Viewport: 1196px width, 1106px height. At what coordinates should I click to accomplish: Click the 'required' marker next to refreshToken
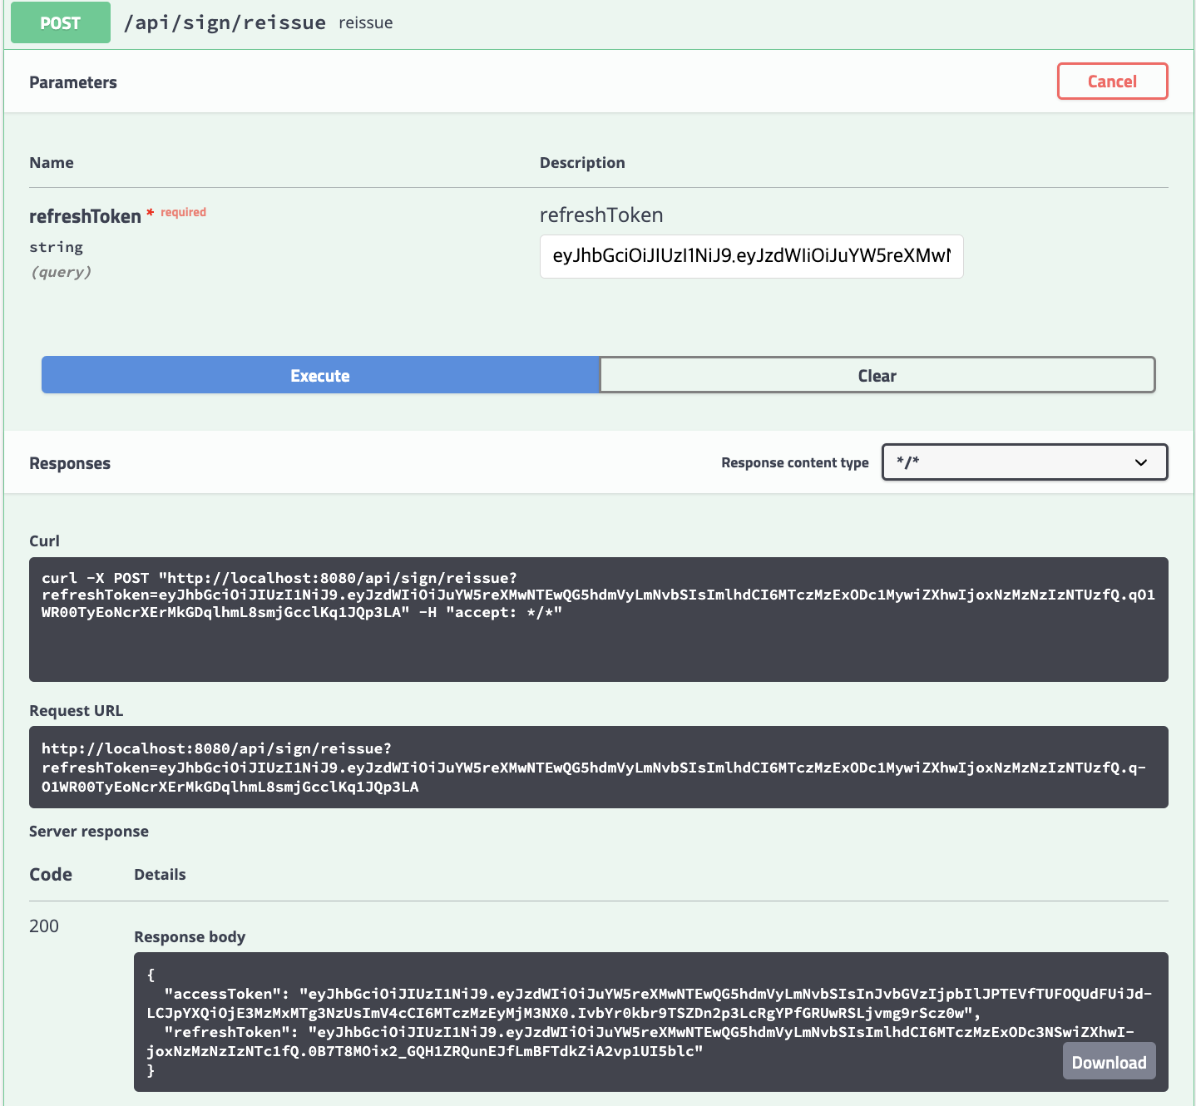click(x=183, y=212)
